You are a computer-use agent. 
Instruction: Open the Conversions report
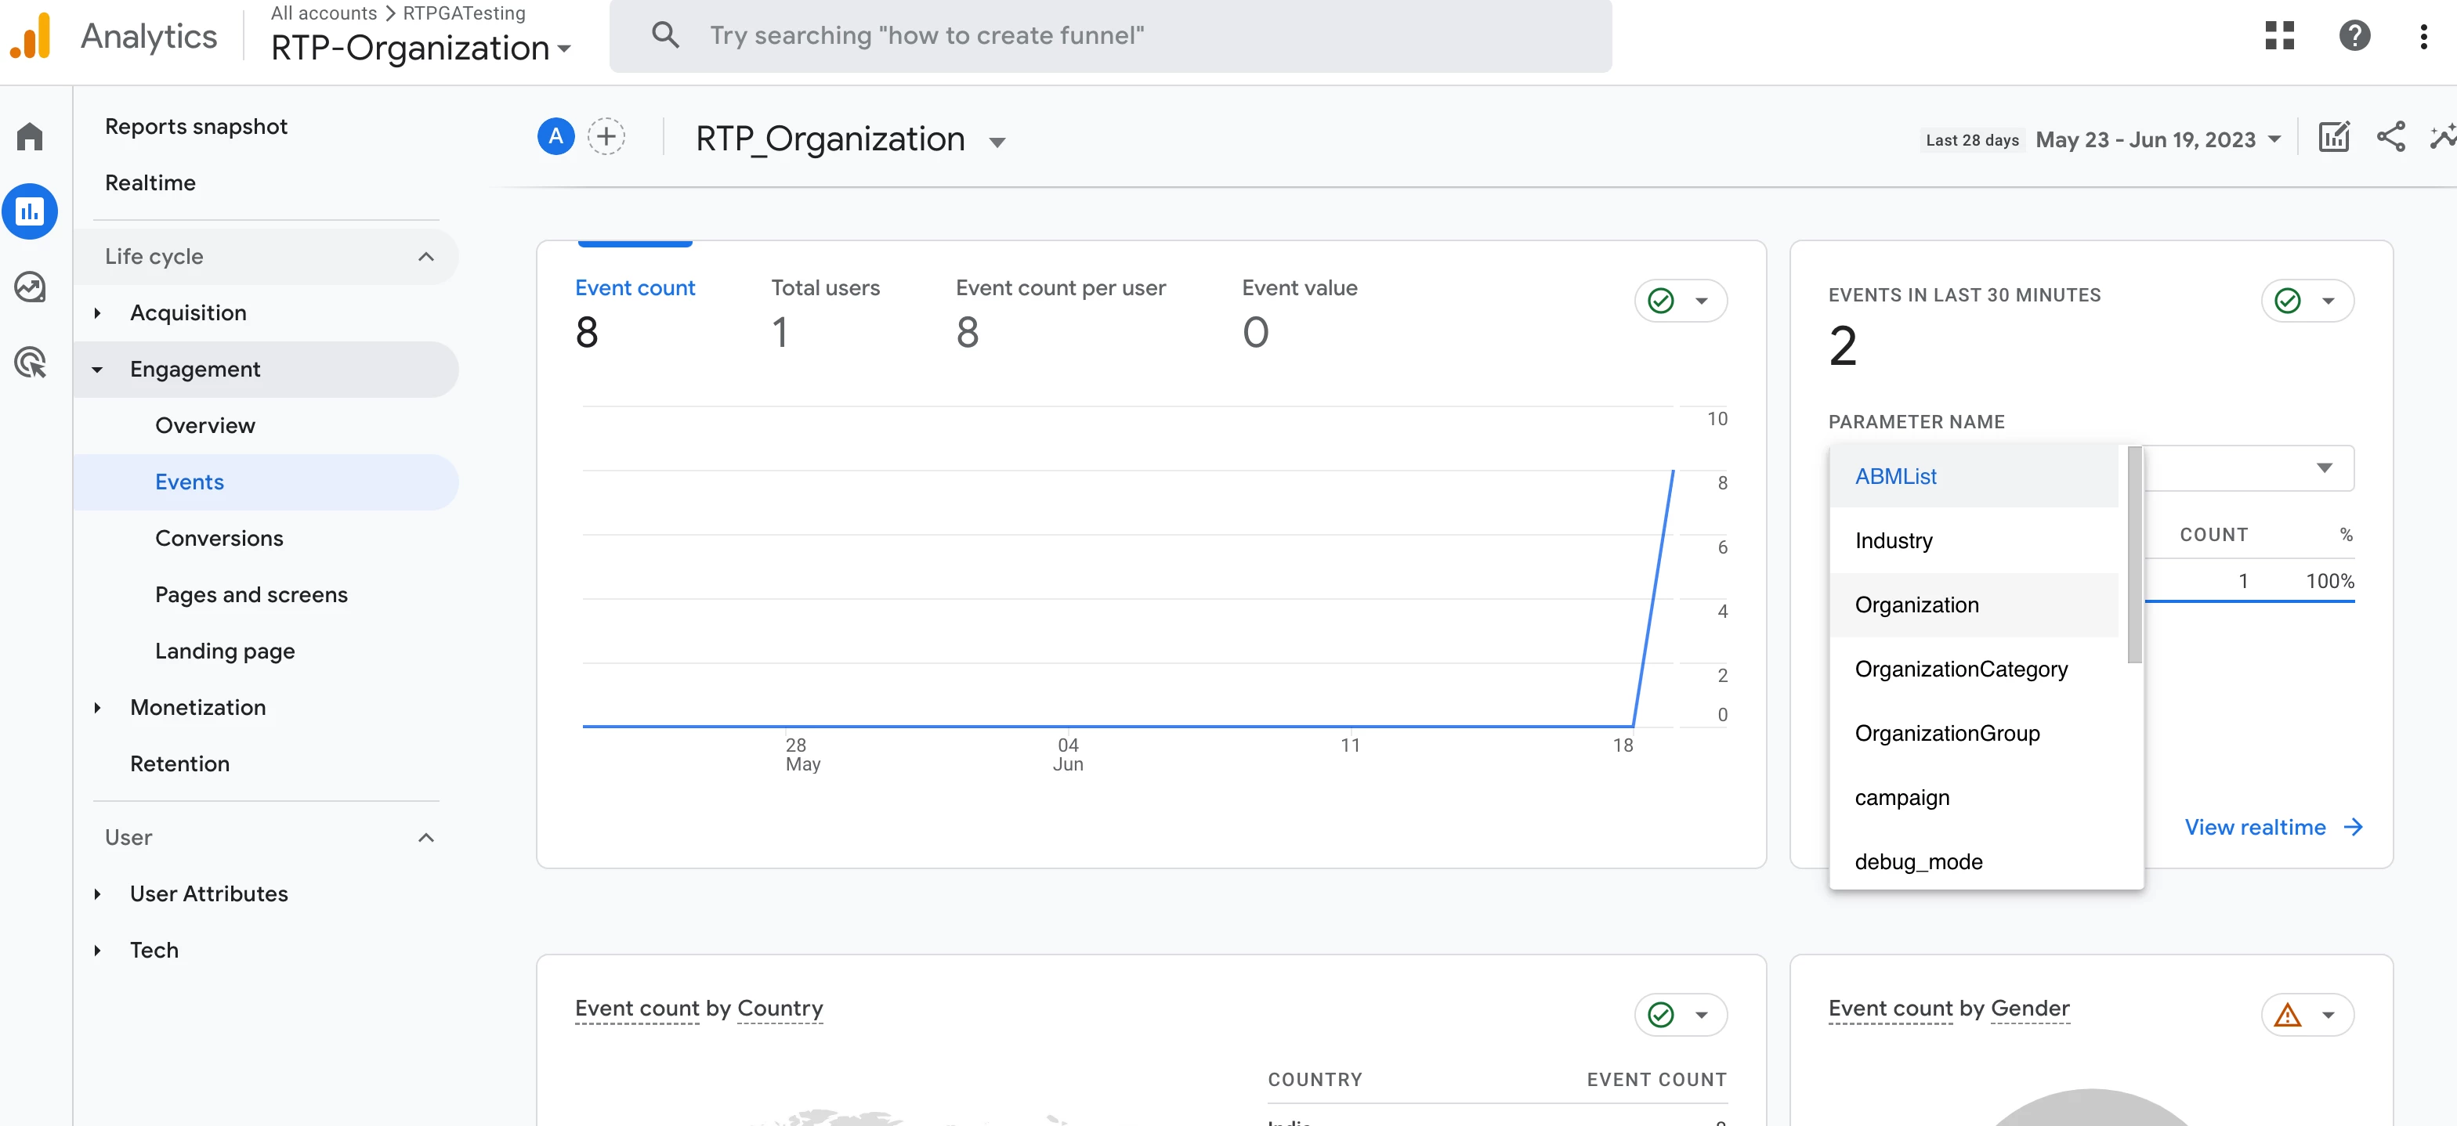pyautogui.click(x=219, y=539)
